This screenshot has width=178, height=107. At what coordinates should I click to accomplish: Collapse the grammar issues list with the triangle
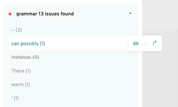pyautogui.click(x=130, y=13)
